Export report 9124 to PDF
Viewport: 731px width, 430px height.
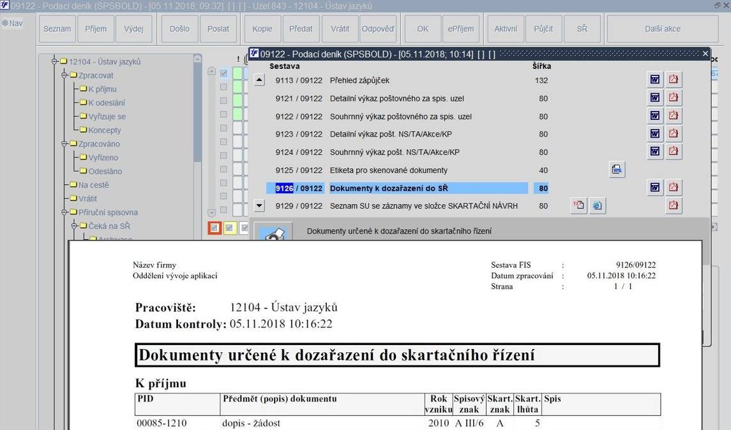pos(674,151)
